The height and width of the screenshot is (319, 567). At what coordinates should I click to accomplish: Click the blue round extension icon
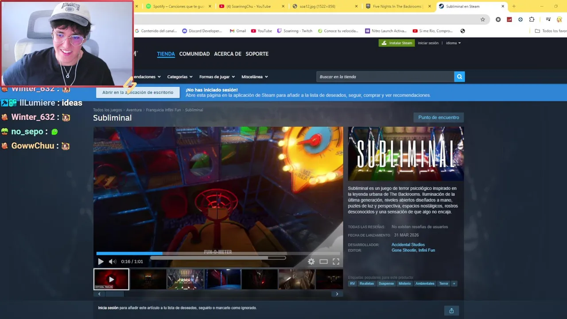tap(520, 19)
